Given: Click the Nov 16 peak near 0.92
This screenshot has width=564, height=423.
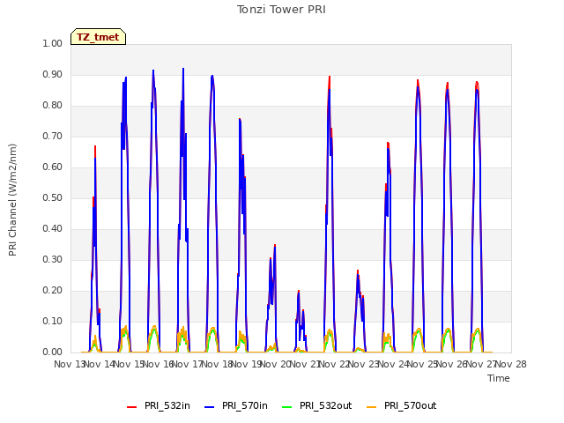Looking at the screenshot, I should 183,69.
